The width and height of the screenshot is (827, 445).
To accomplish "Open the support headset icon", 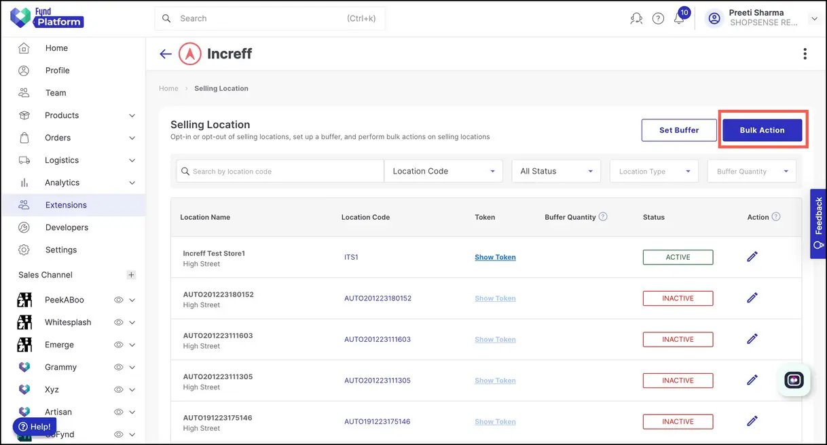I will (x=636, y=19).
